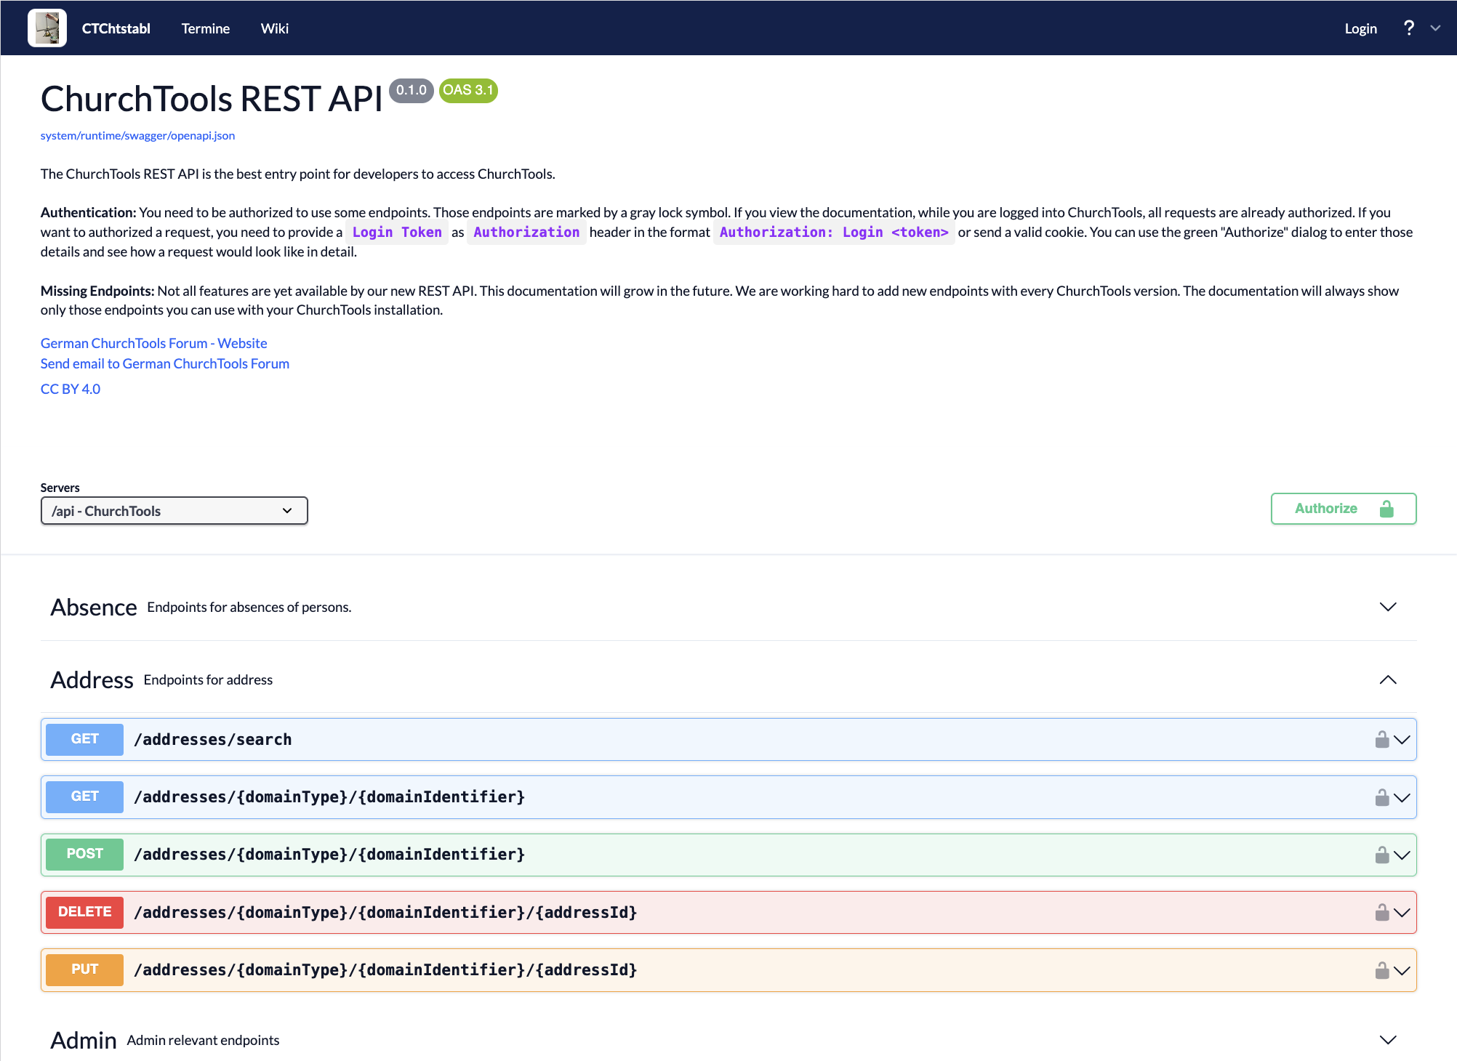Click the green Authorize button
The image size is (1457, 1061).
(x=1343, y=509)
